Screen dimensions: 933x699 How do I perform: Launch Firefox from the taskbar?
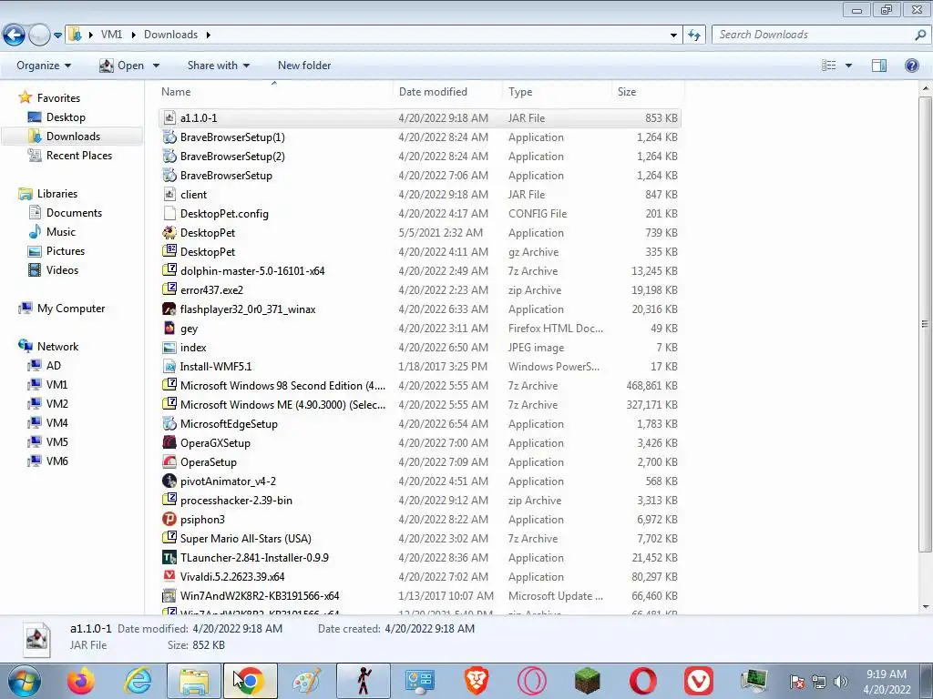point(80,681)
